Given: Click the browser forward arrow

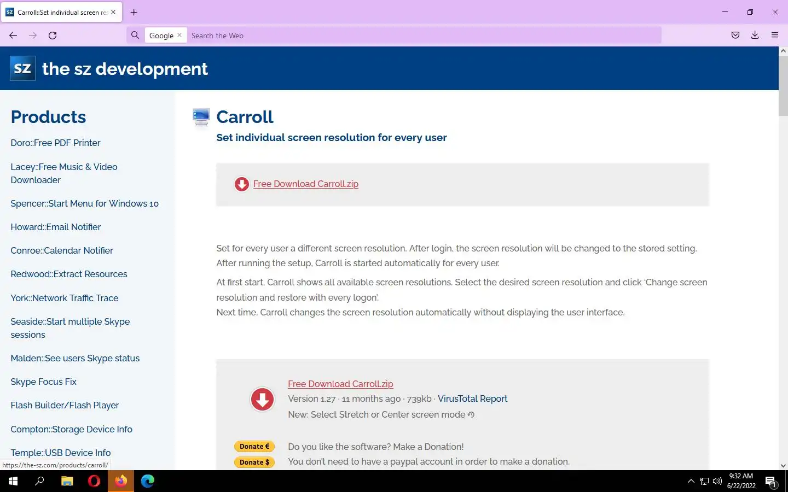Looking at the screenshot, I should [x=33, y=36].
